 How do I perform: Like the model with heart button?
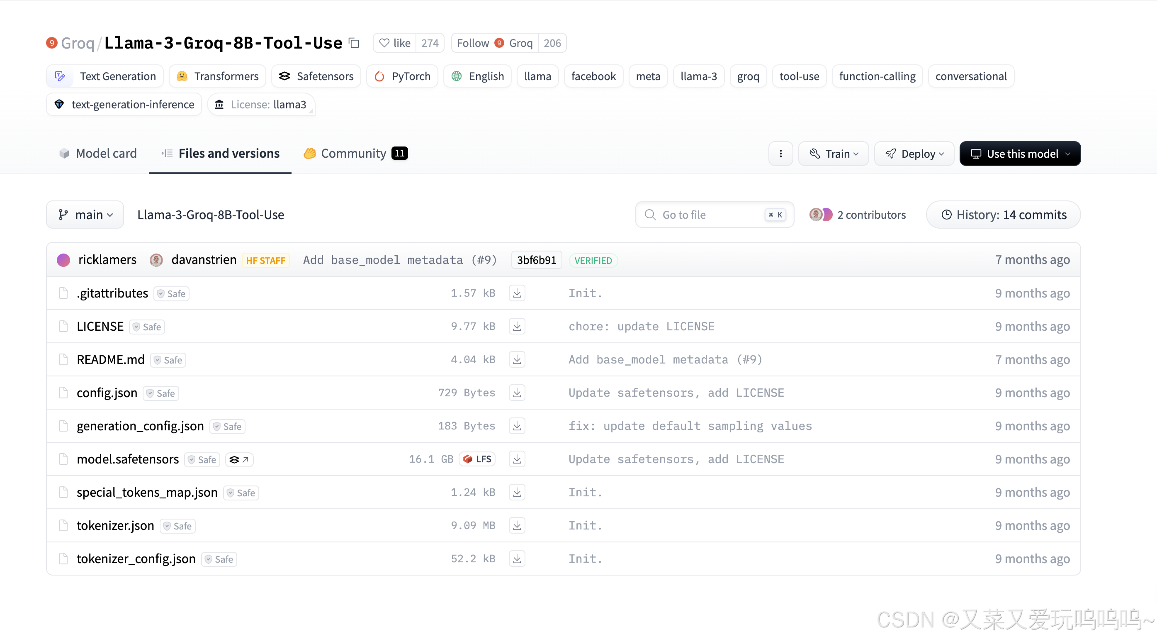[395, 43]
